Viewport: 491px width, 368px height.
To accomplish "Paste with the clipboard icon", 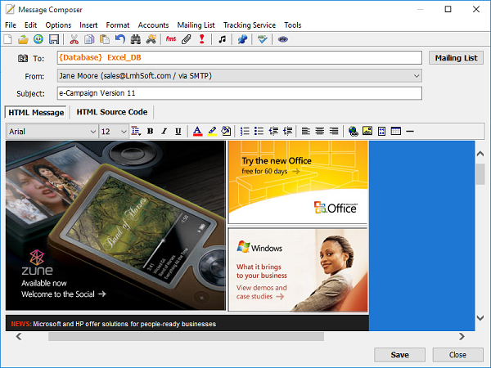I will [x=105, y=39].
